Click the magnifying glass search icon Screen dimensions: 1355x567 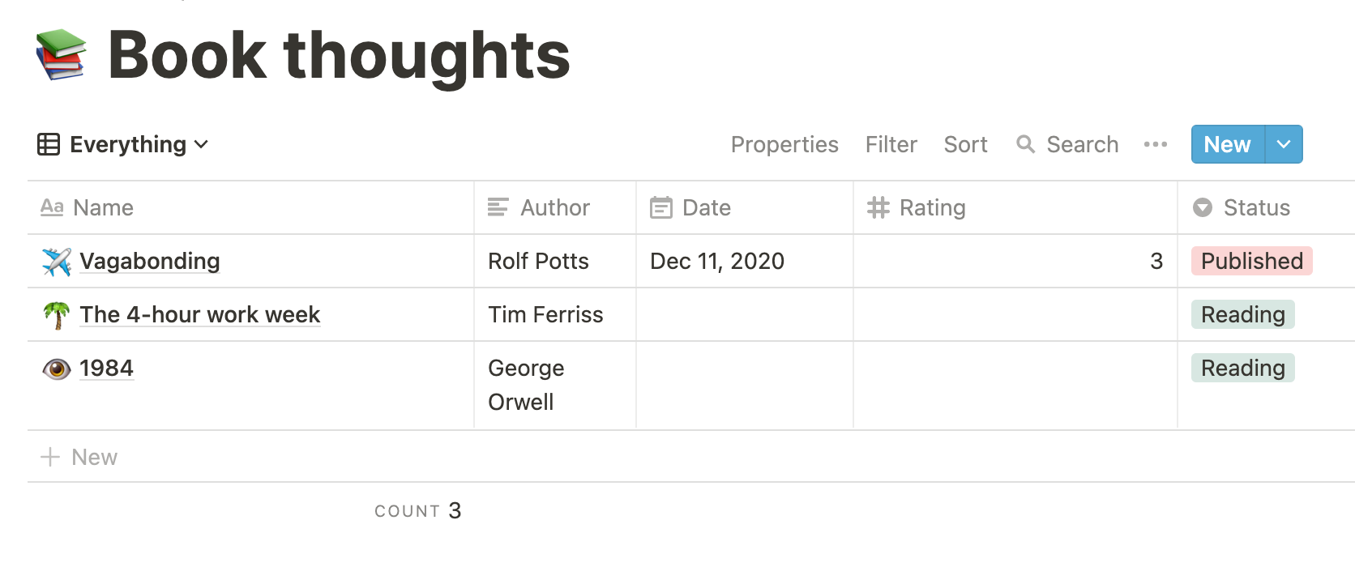pos(1025,144)
